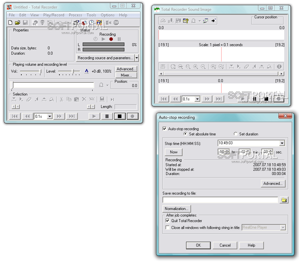
Task: Click the Automatic gain control A icon
Action: 87,71
